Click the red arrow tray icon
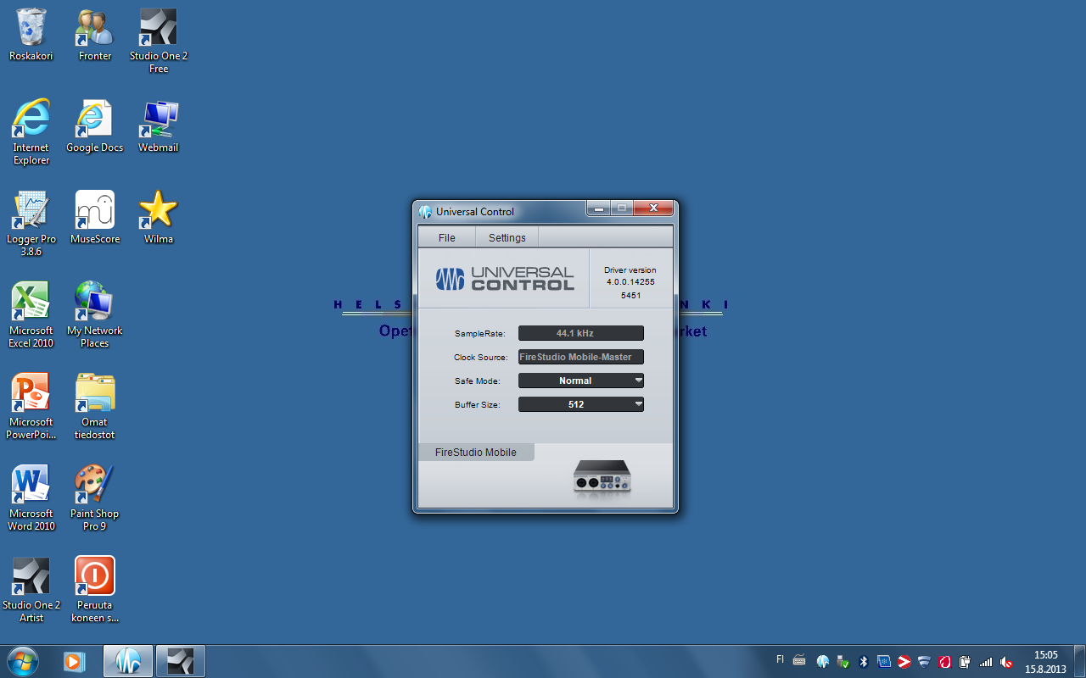Viewport: 1086px width, 678px height. (904, 661)
